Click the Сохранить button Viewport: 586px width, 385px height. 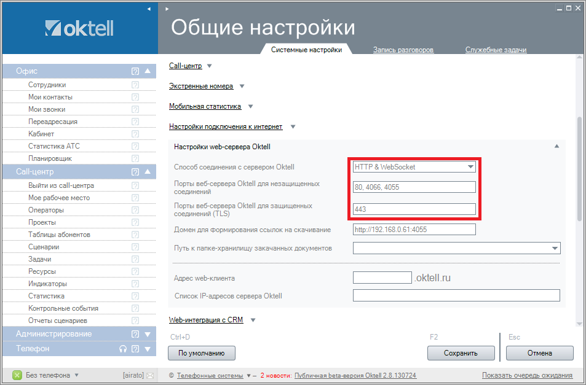coord(461,353)
